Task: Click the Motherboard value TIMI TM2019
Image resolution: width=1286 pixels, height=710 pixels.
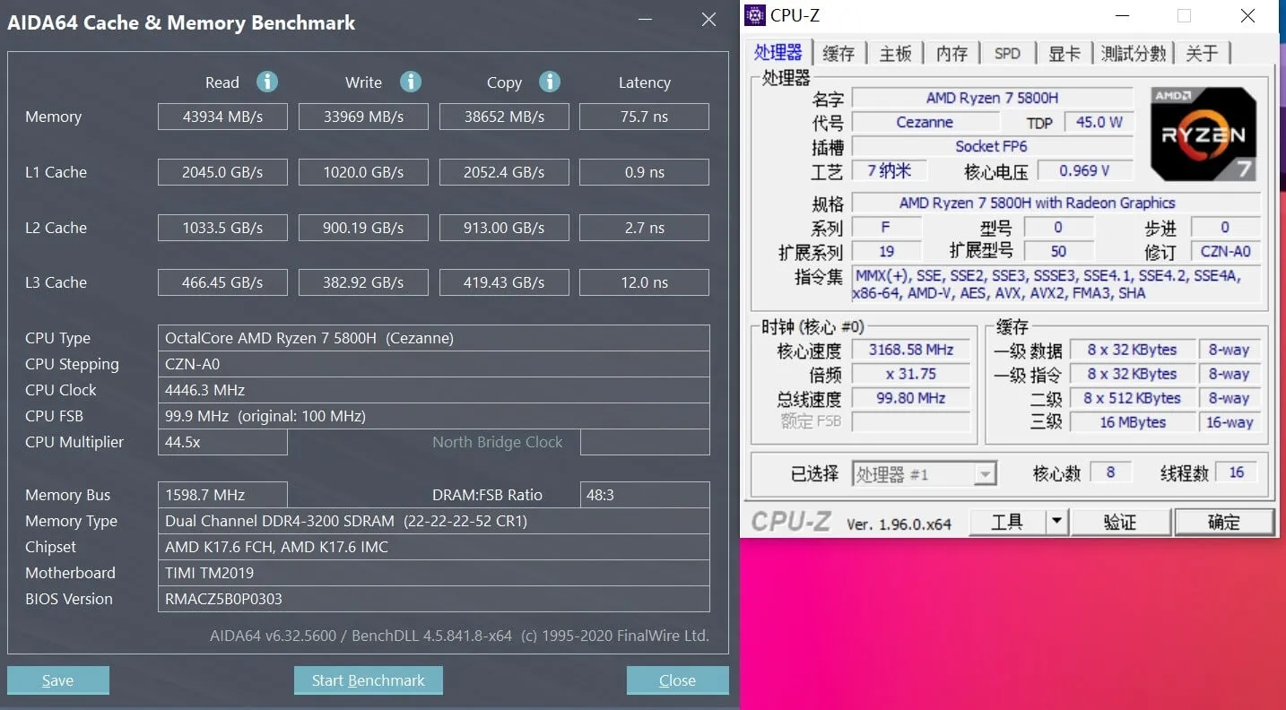Action: point(434,573)
